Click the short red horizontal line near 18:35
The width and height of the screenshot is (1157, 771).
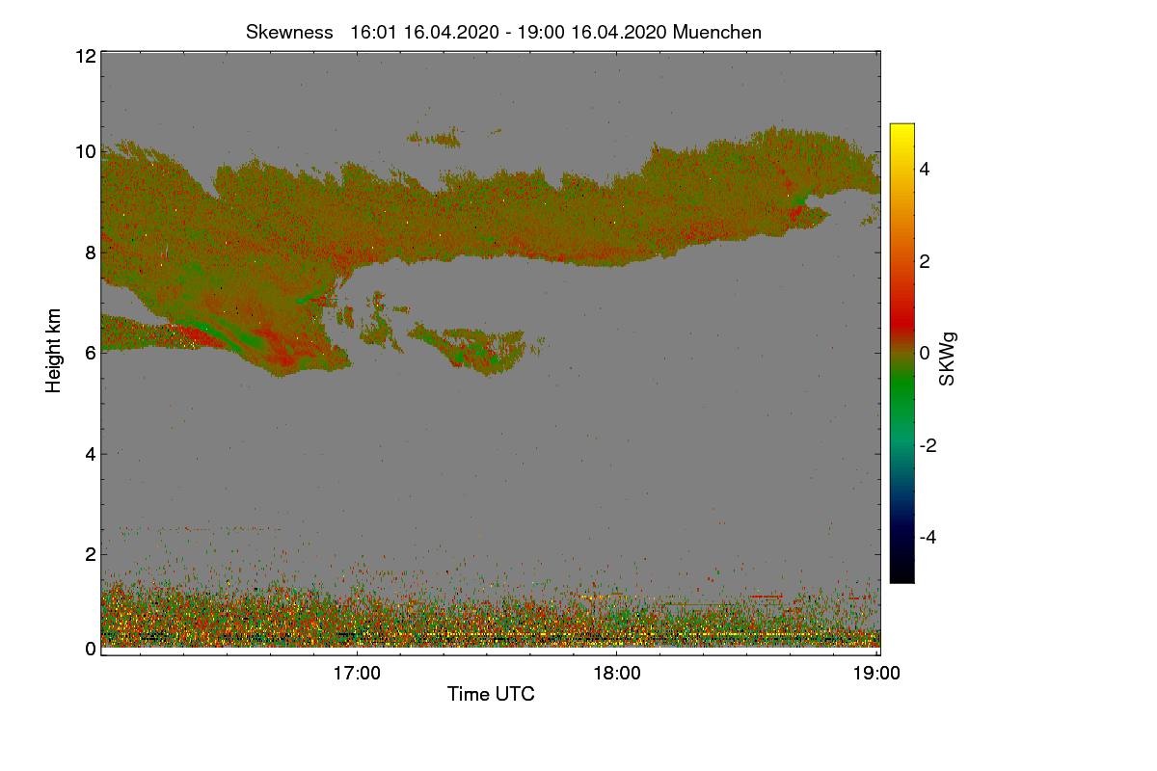click(767, 596)
